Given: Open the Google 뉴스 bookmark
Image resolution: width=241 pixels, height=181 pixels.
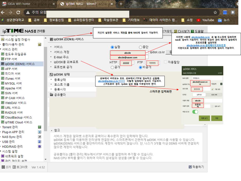Looking at the screenshot, I should (x=224, y=20).
